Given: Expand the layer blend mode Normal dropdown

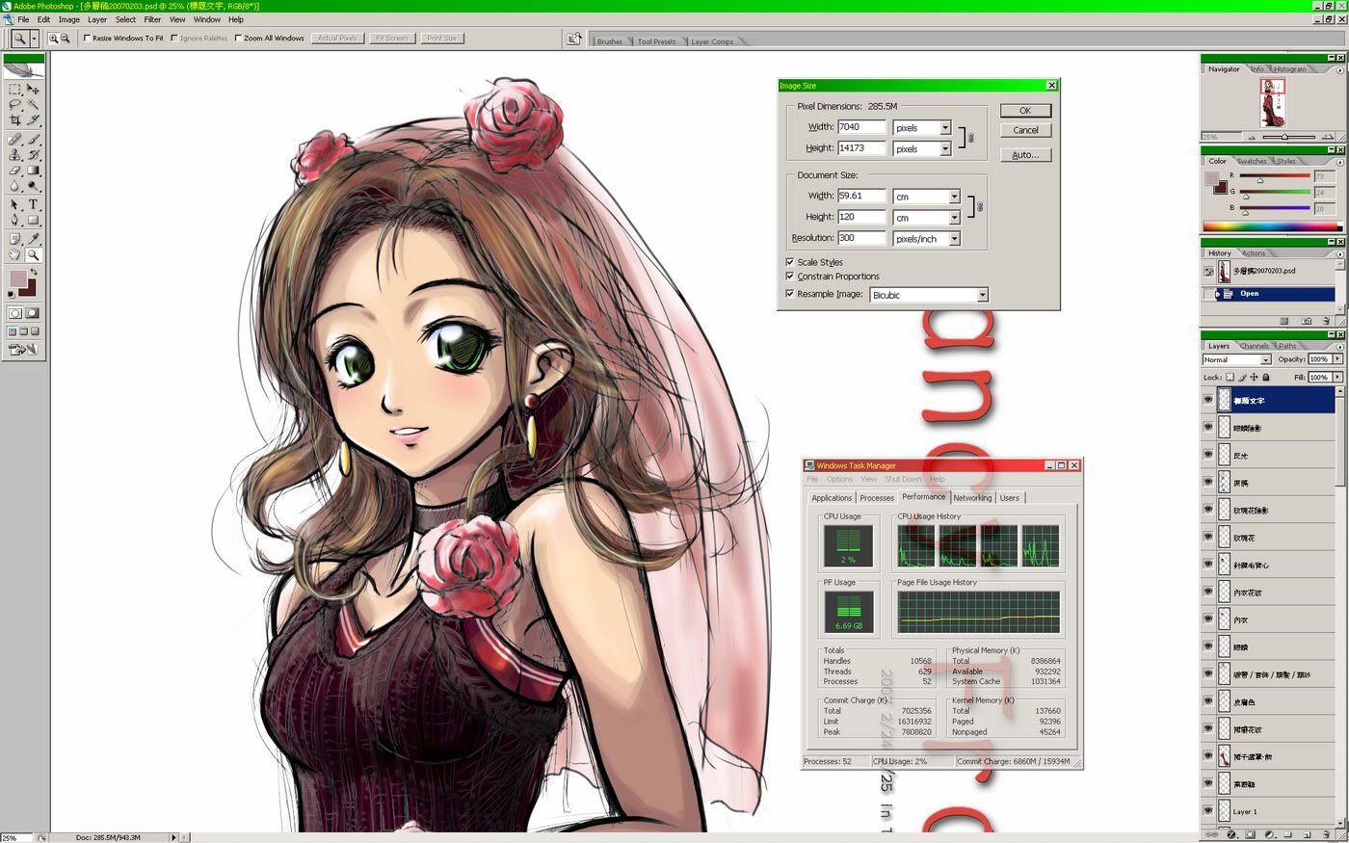Looking at the screenshot, I should click(x=1265, y=359).
